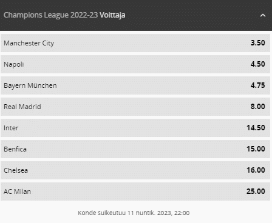Pick Chelsea at 16.00

pos(256,170)
